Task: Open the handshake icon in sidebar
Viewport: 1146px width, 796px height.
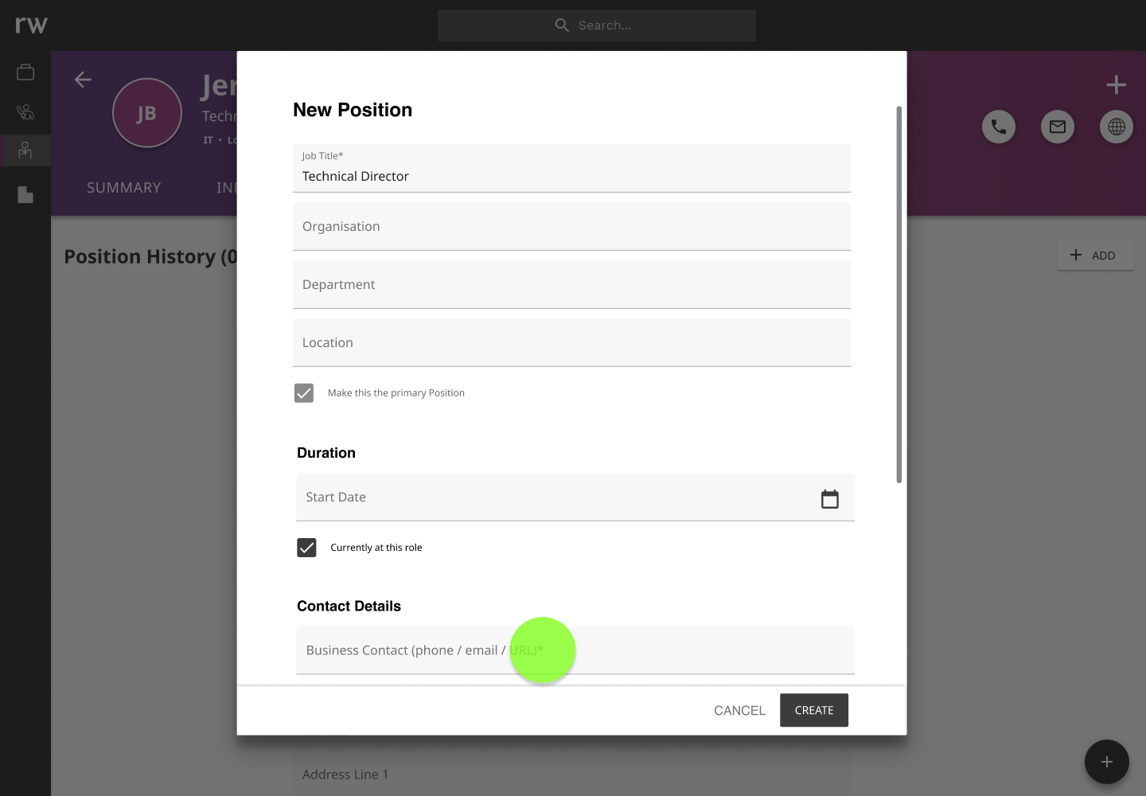Action: [x=25, y=111]
